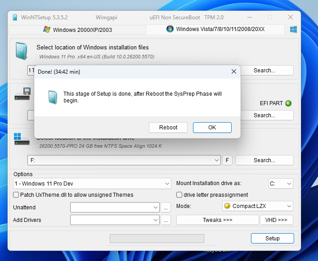Search for the installation drive location
Image resolution: width=318 pixels, height=261 pixels.
coord(264,160)
